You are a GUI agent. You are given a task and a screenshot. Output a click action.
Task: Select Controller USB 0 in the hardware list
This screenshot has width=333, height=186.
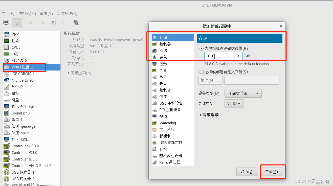[32, 146]
